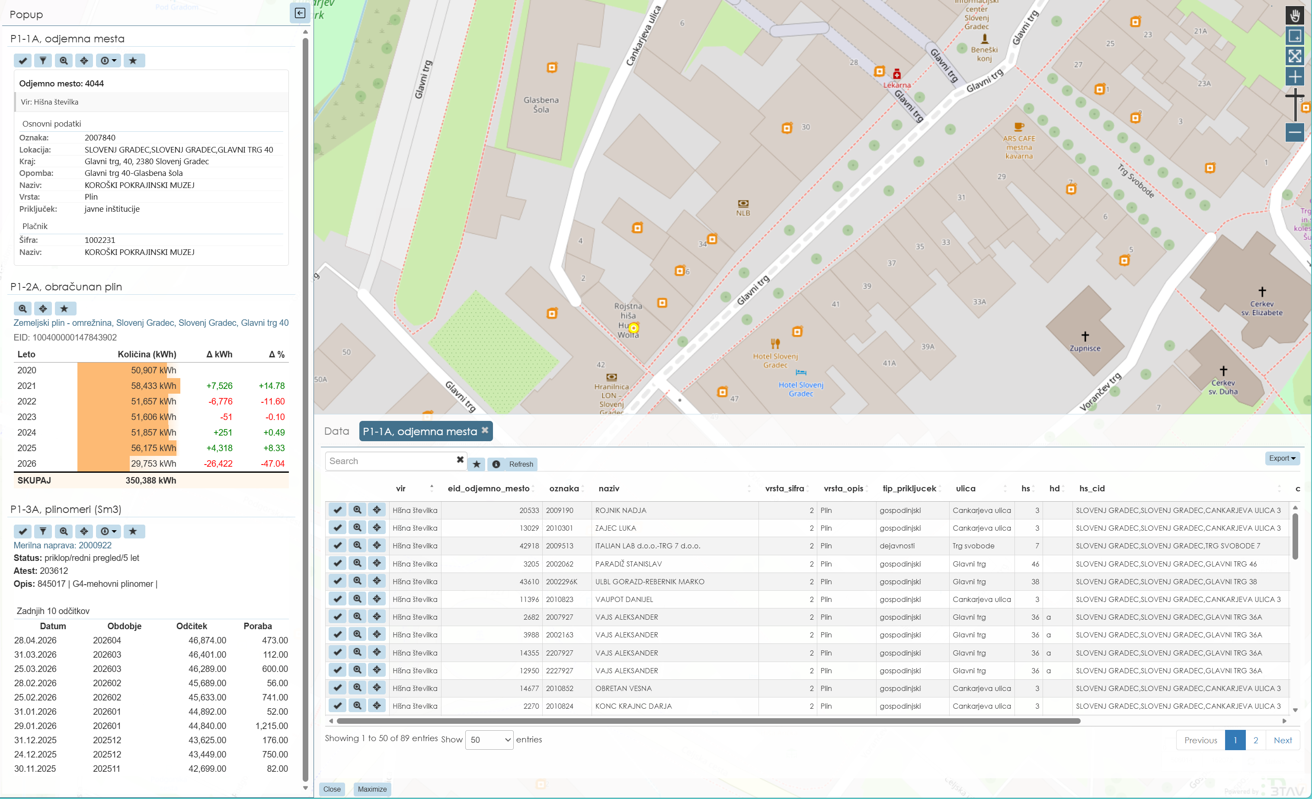Viewport: 1312px width, 799px height.
Task: Click ULBL GORAZD-REBERNIK MARKO cell
Action: pyautogui.click(x=675, y=582)
